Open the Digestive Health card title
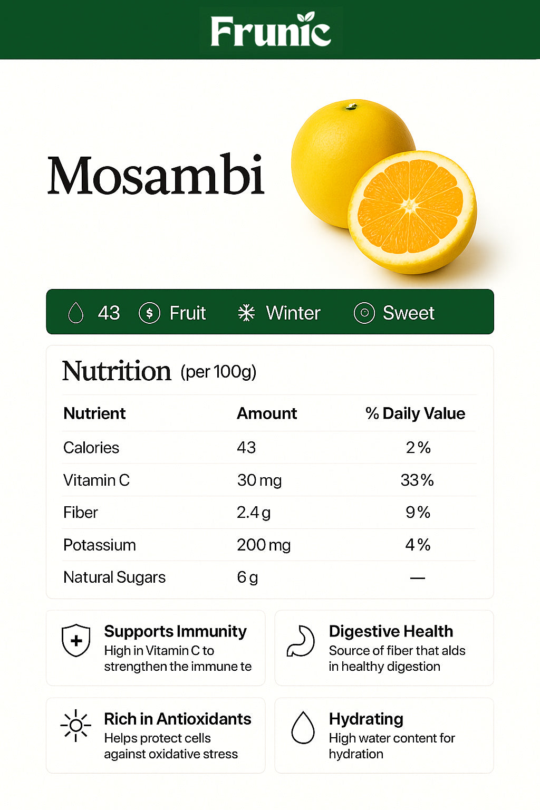 click(391, 631)
